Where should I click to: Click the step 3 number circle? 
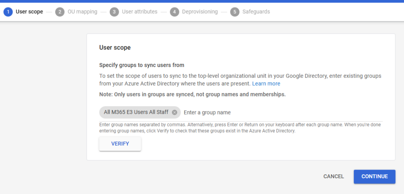click(x=114, y=12)
